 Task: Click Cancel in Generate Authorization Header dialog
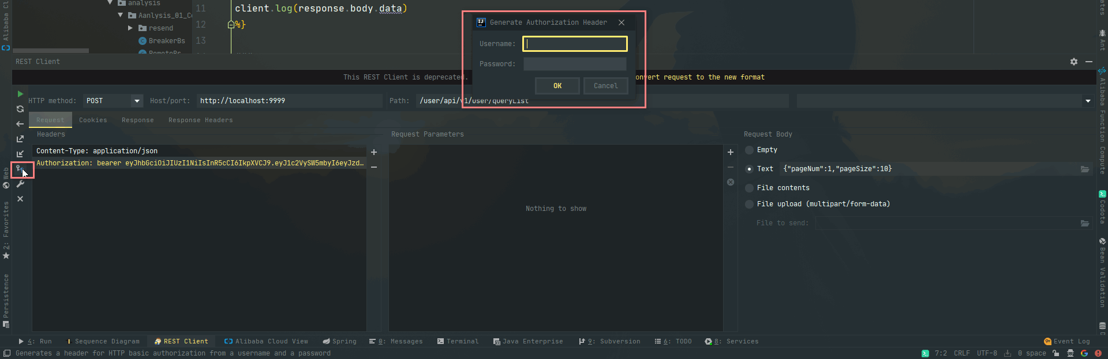coord(605,86)
